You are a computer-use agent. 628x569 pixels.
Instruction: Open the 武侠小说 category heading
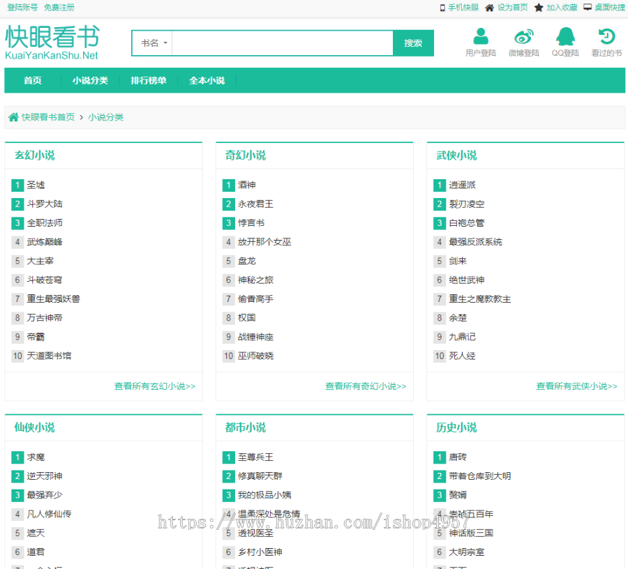(x=456, y=155)
